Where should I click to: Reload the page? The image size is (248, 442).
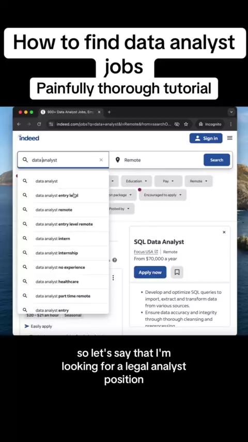39,124
